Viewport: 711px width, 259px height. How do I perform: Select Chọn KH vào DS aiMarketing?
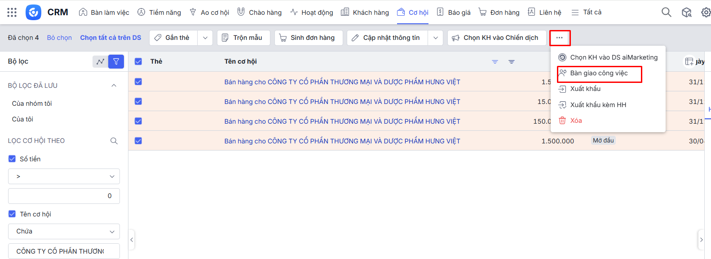tap(608, 57)
